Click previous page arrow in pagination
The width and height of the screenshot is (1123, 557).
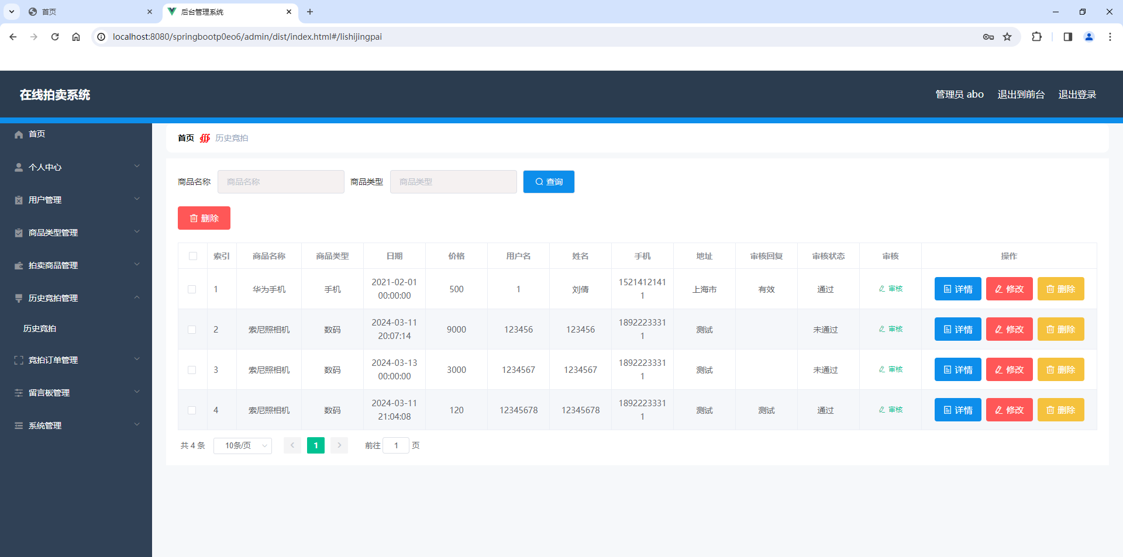click(292, 445)
